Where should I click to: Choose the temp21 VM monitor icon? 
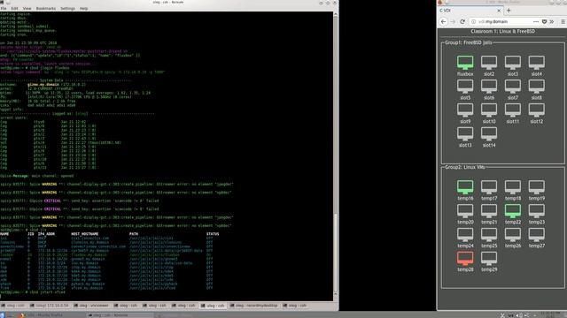pyautogui.click(x=489, y=211)
